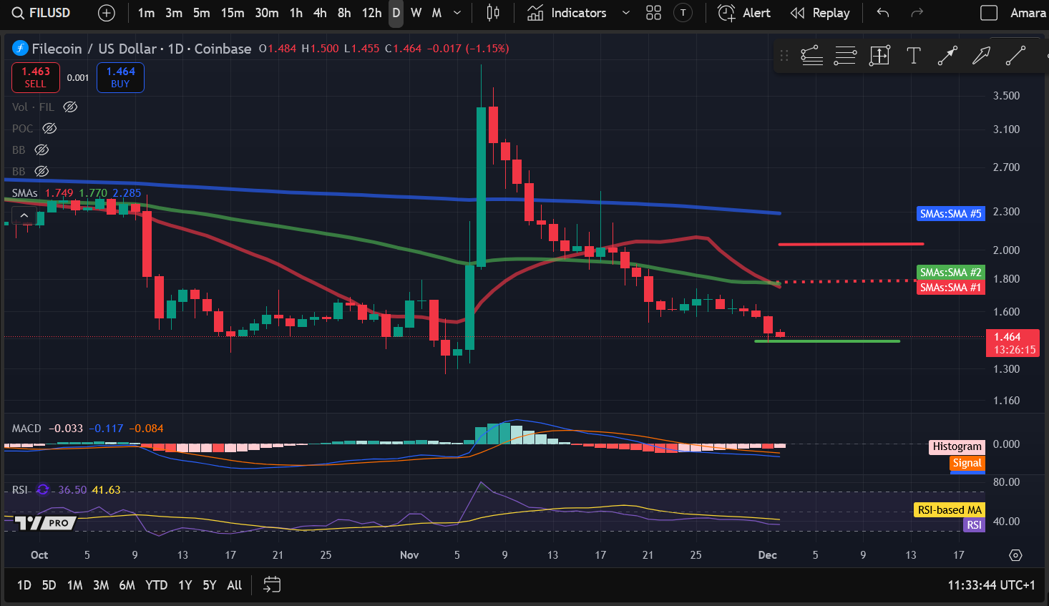Expand the timeframe interval dropdown
The width and height of the screenshot is (1049, 606).
point(457,13)
